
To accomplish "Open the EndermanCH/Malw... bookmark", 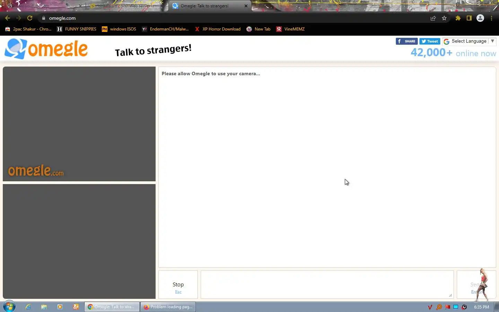I will point(165,29).
